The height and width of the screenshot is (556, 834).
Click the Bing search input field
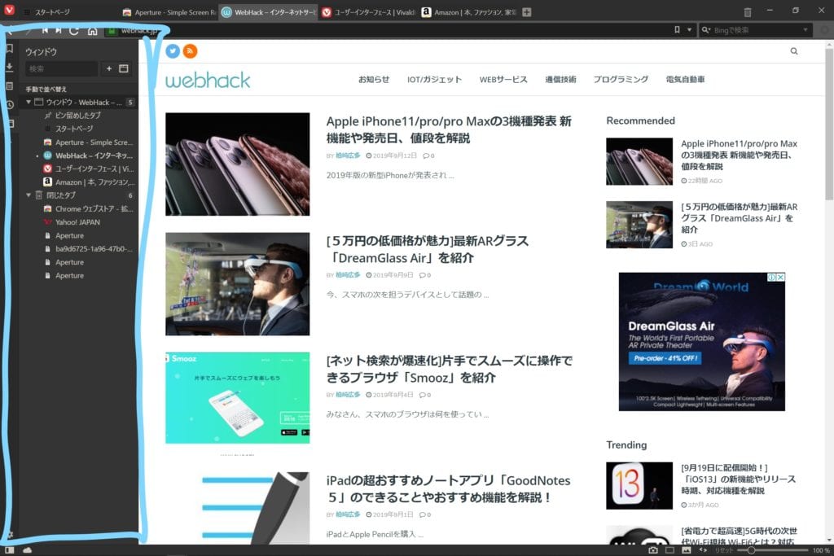click(x=756, y=30)
